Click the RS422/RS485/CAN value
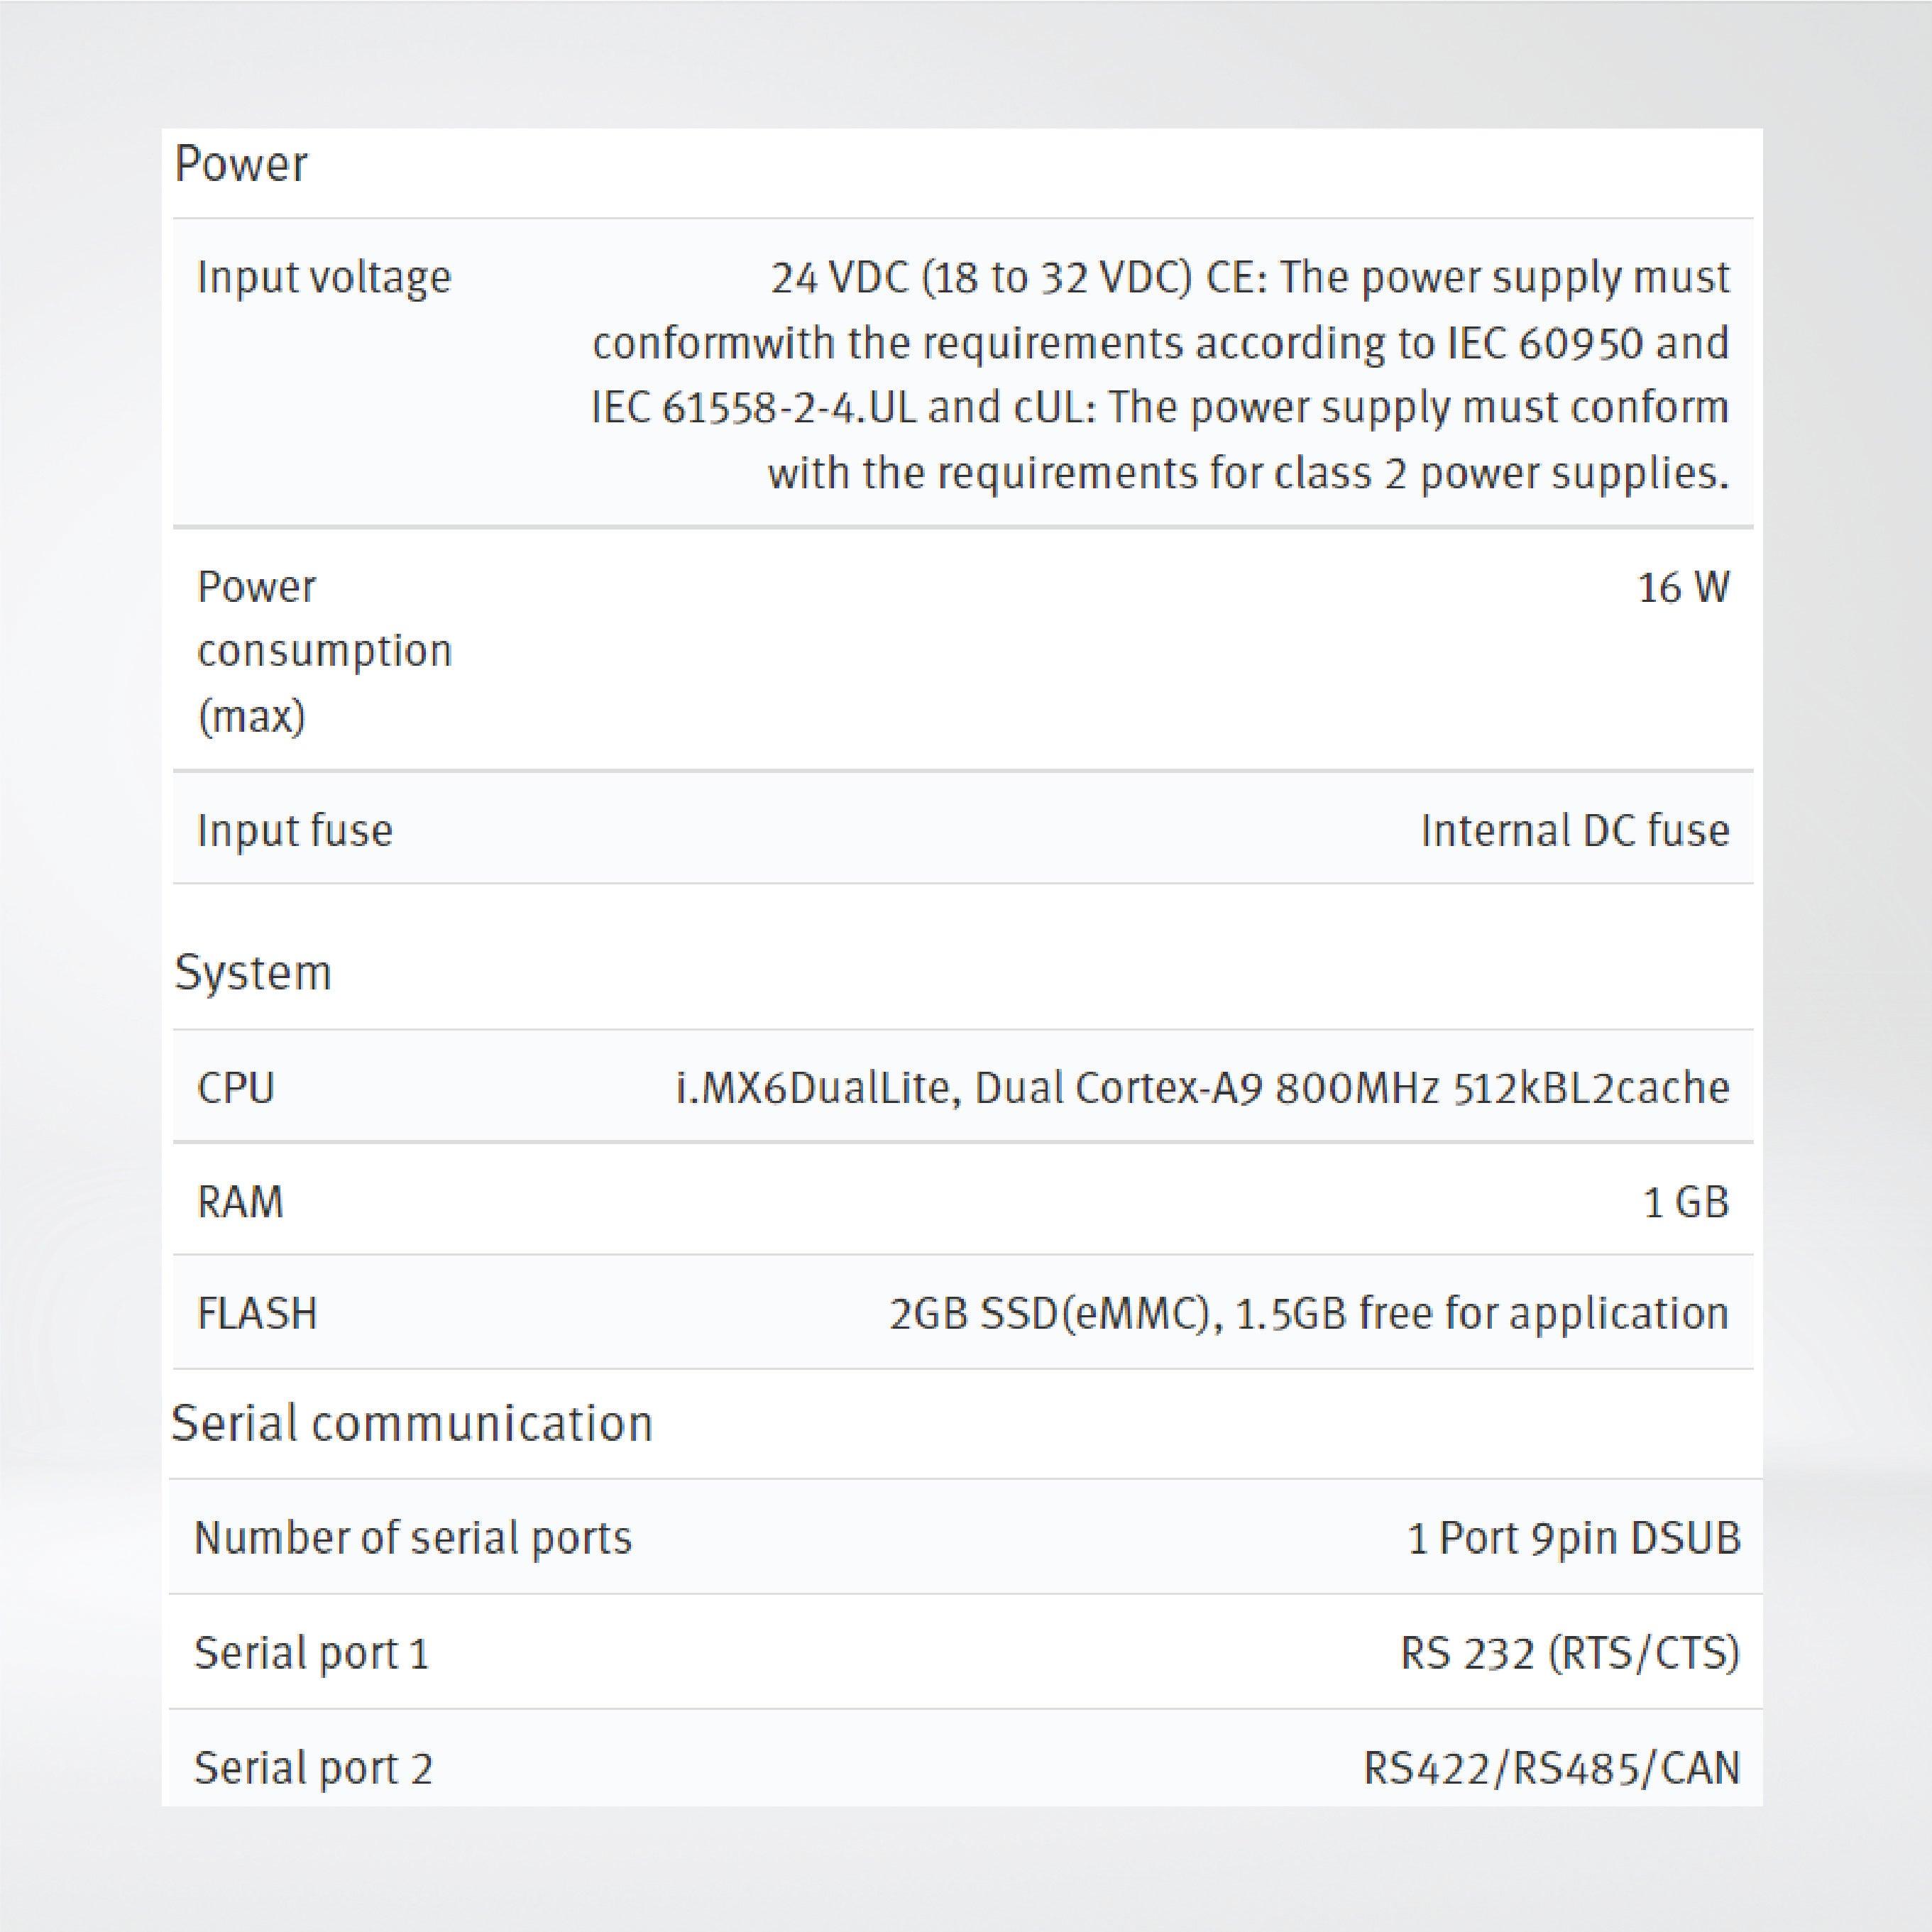 [x=1551, y=1768]
